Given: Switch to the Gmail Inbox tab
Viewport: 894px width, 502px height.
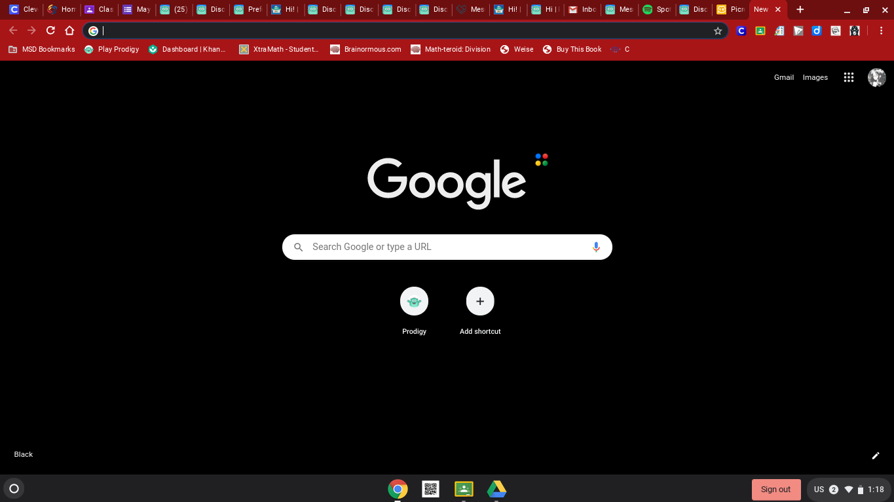Looking at the screenshot, I should coord(583,10).
